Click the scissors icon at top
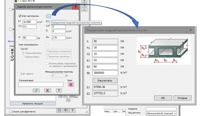Screen dimensions: 201x116 pyautogui.click(x=84, y=9)
